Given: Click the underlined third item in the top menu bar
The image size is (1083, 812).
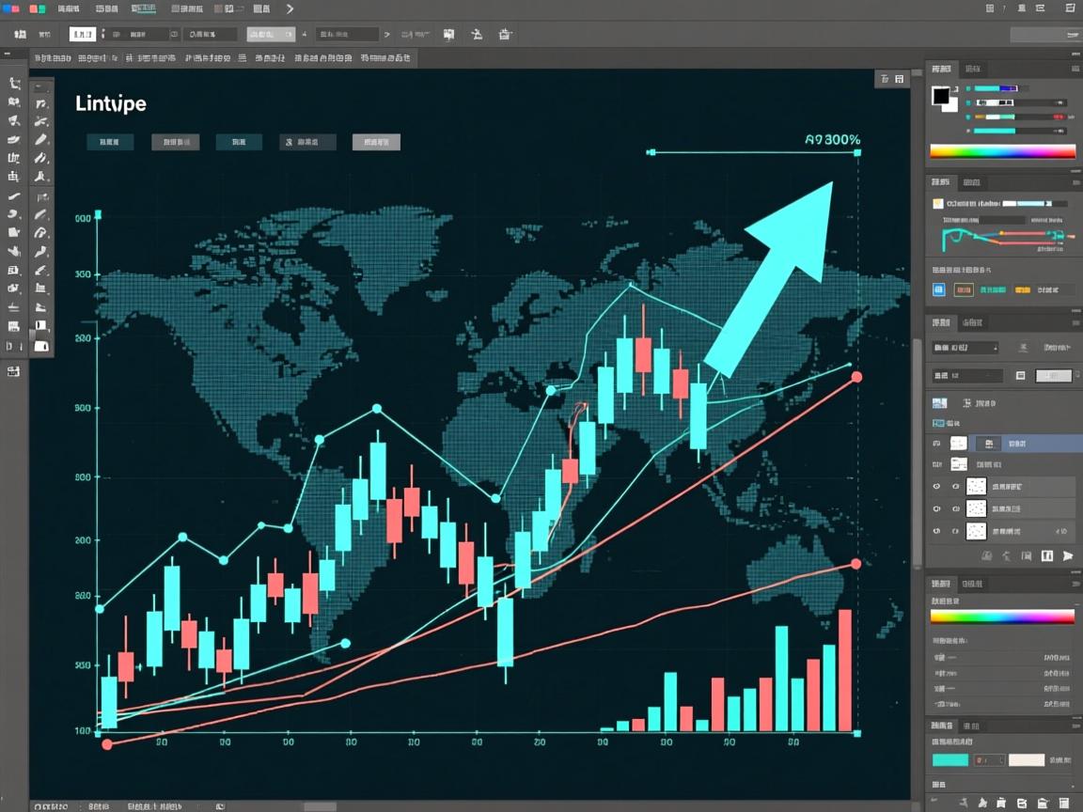Looking at the screenshot, I should (x=143, y=8).
